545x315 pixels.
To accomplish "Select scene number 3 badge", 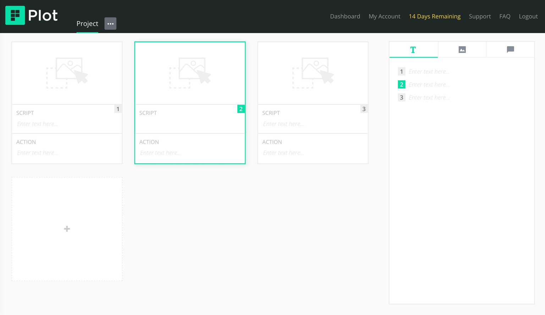I will 364,109.
